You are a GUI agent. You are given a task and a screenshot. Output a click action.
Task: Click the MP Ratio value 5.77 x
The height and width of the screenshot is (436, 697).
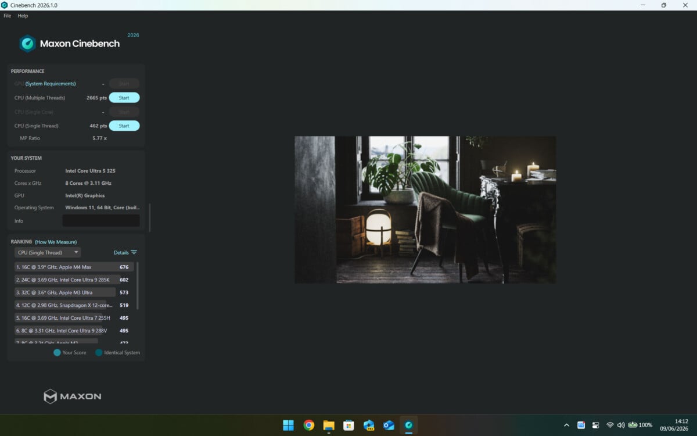[x=99, y=138]
